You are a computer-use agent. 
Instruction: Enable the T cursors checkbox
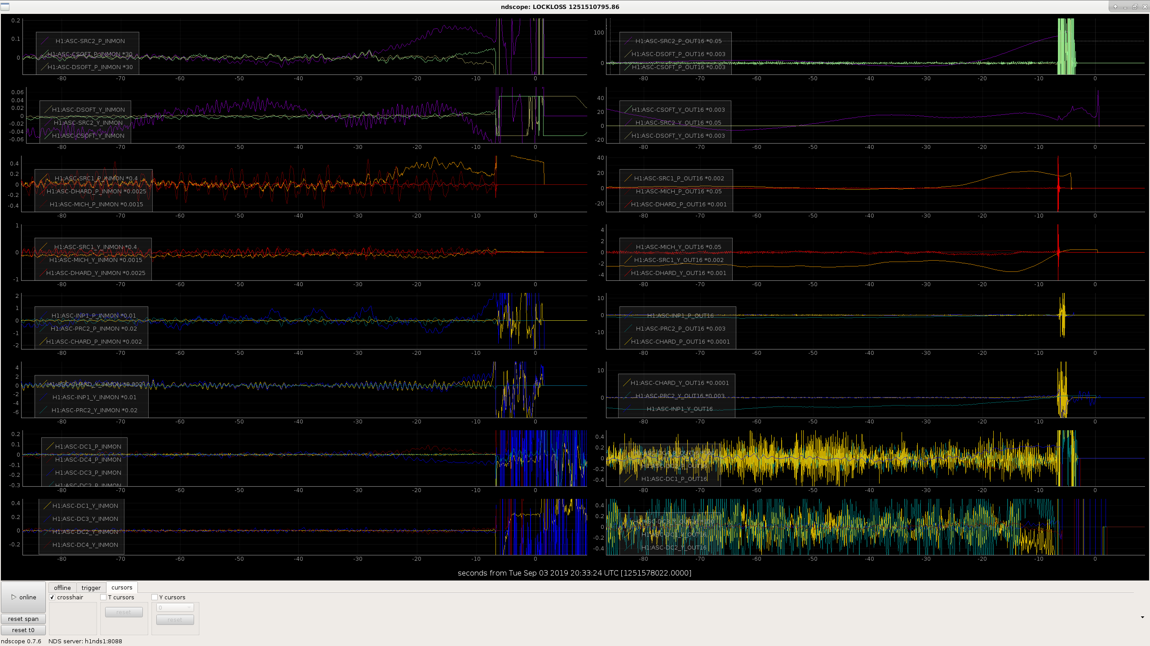103,597
